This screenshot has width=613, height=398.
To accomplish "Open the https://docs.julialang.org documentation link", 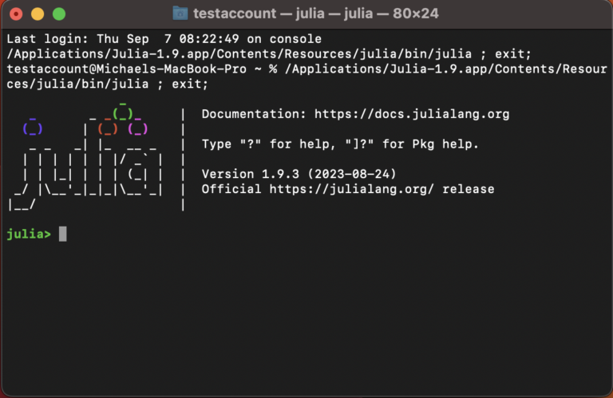I will pyautogui.click(x=412, y=114).
